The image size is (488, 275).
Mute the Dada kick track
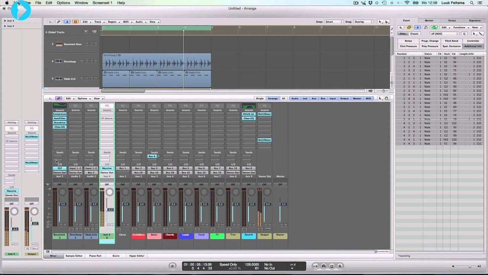(91, 79)
